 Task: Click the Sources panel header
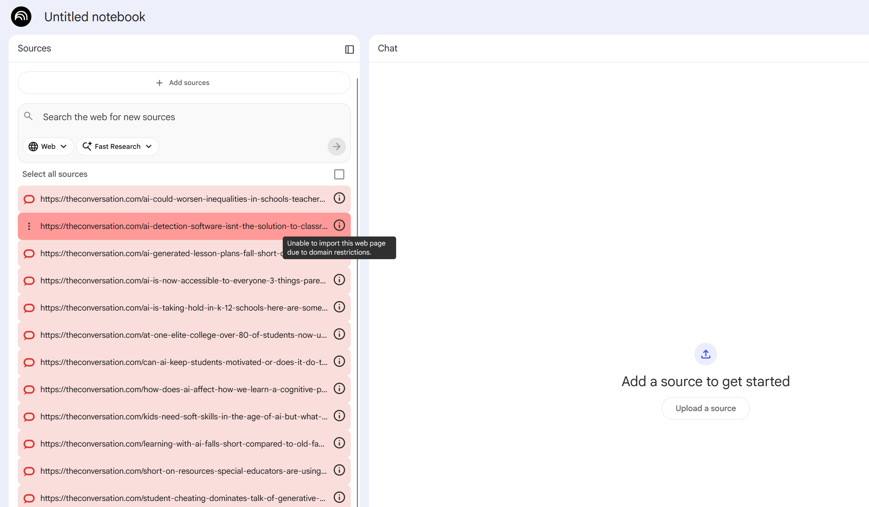34,48
